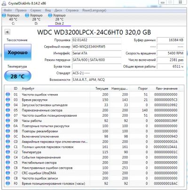188x190 pixels.
Task: Click status orb for attribute C2 Температура
Action: point(8,152)
